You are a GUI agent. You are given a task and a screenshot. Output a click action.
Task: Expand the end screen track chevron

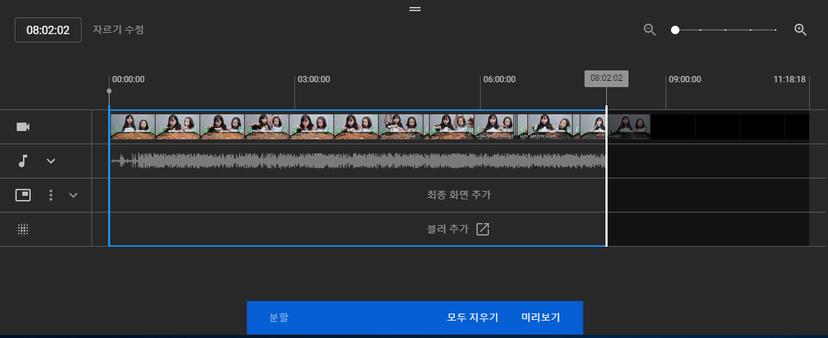coord(73,195)
